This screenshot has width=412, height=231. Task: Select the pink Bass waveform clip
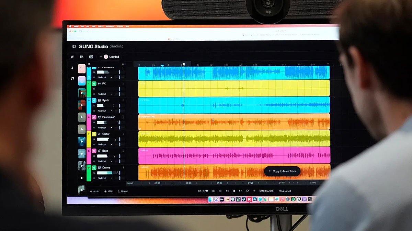click(234, 155)
